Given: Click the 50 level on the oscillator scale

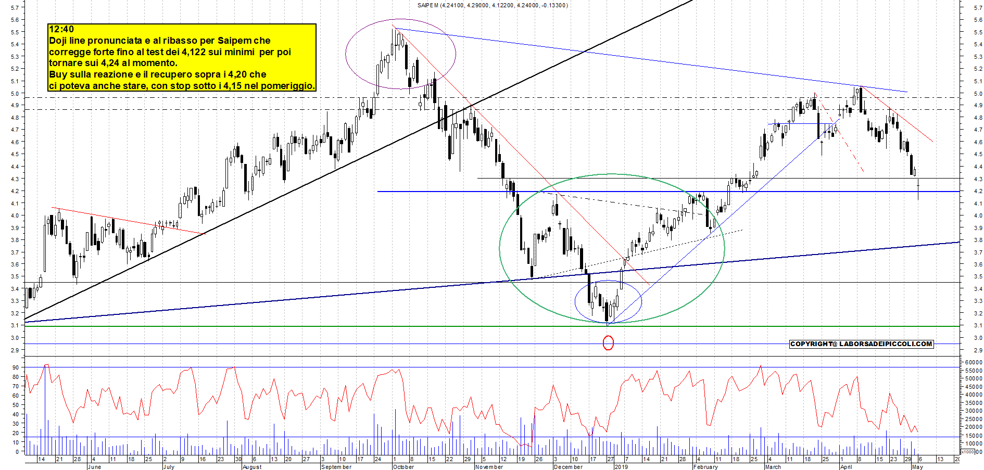Looking at the screenshot, I should [16, 405].
